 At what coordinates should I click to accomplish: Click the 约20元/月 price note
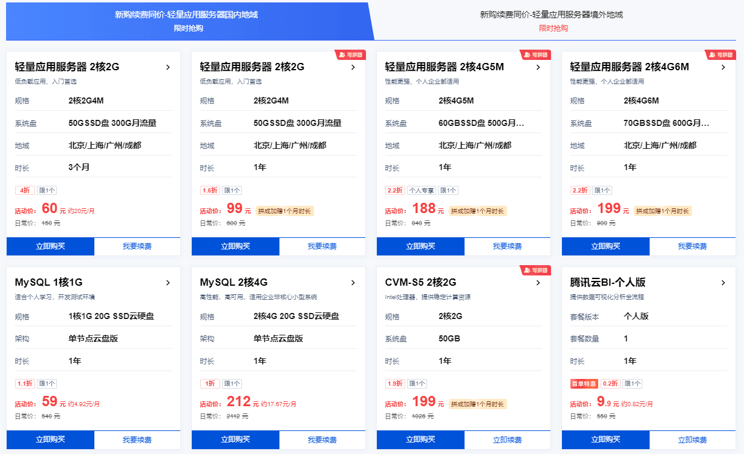(81, 211)
